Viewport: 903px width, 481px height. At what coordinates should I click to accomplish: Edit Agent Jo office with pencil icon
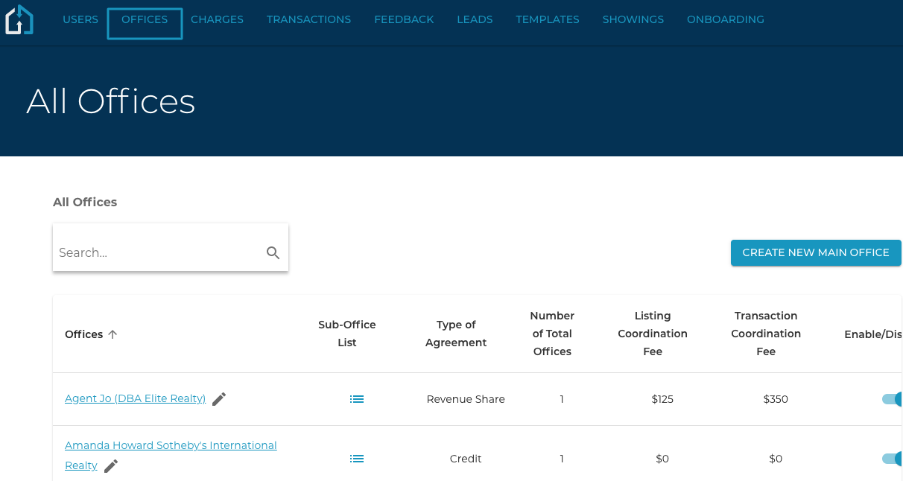click(x=219, y=399)
